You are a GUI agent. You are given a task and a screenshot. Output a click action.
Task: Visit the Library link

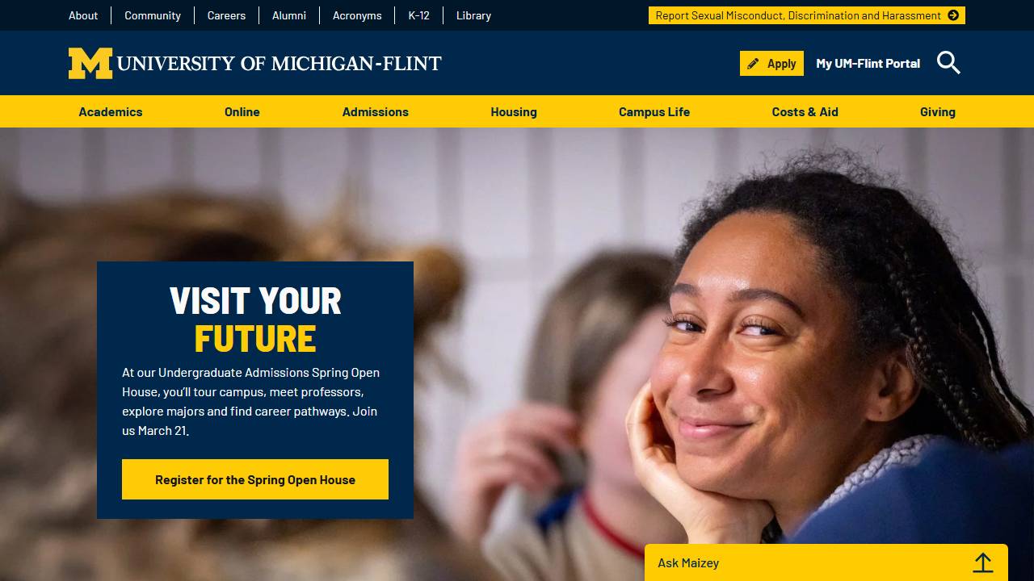click(x=473, y=15)
